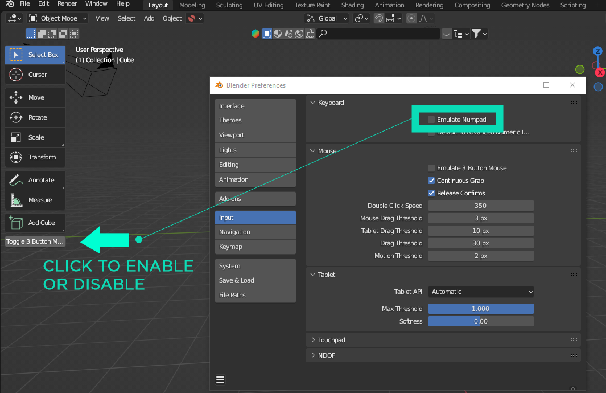The image size is (606, 393).
Task: Pick the Rotate tool
Action: [x=35, y=117]
